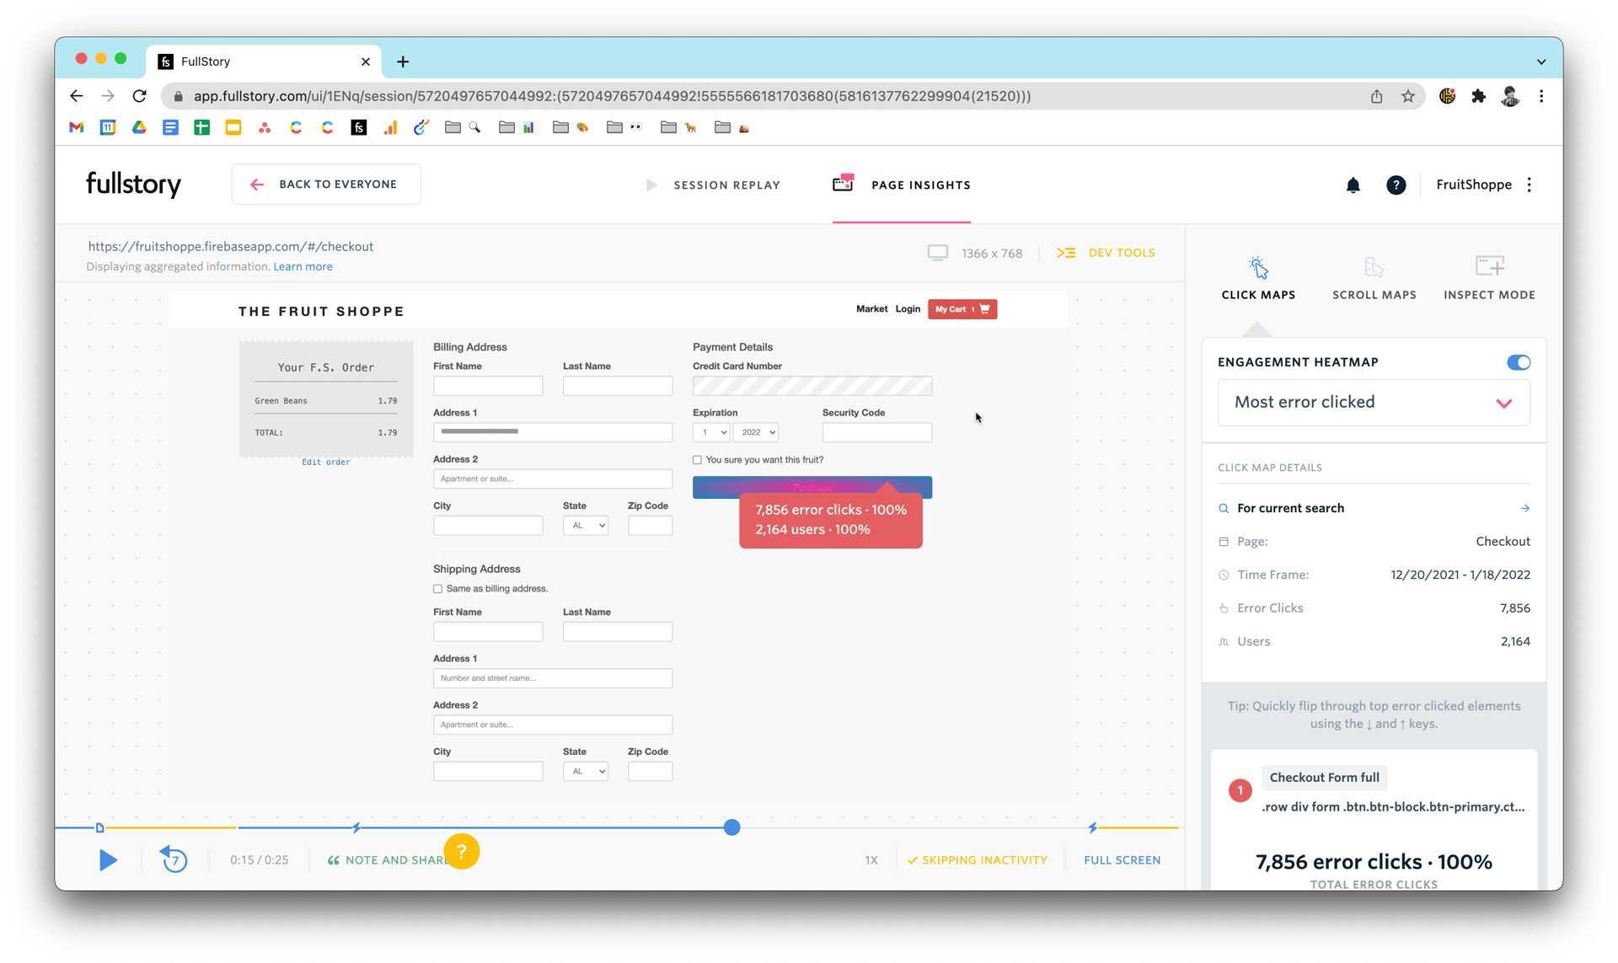The height and width of the screenshot is (963, 1618).
Task: Open the expiration year 2022 dropdown
Action: point(755,431)
